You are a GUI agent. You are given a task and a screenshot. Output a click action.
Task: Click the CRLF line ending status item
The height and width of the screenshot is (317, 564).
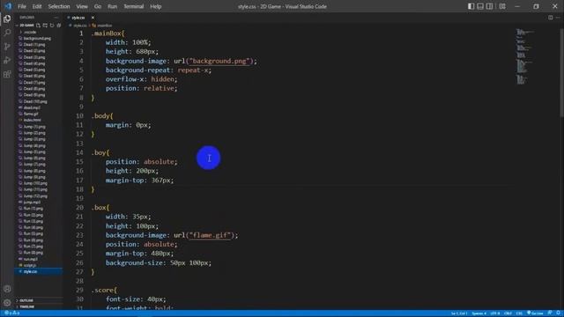click(508, 313)
